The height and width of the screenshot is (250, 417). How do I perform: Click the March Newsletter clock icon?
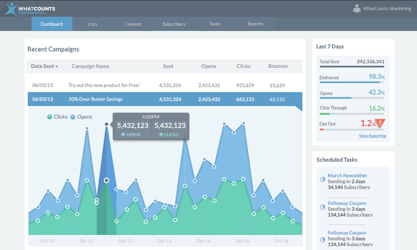pyautogui.click(x=323, y=180)
